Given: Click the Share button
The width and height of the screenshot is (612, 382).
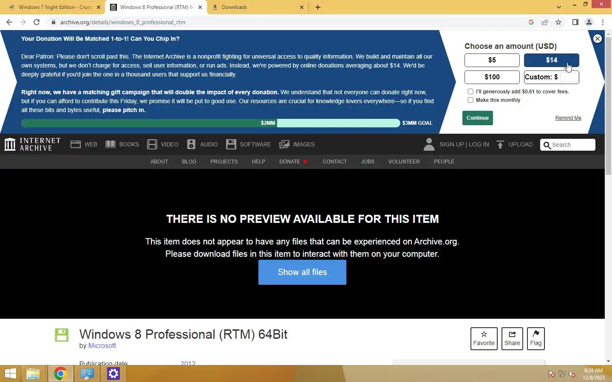Looking at the screenshot, I should coord(512,339).
